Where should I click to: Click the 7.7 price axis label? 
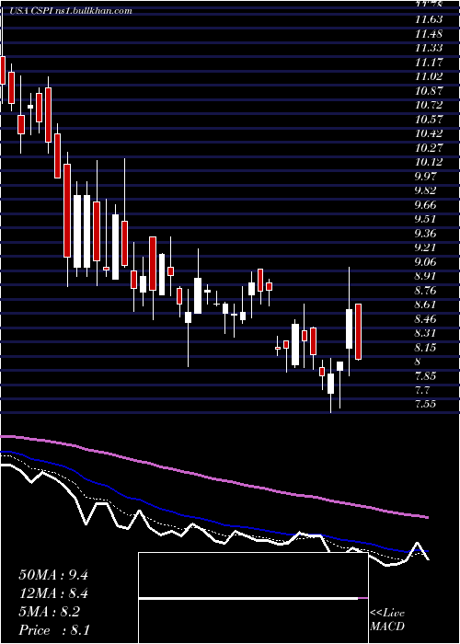pyautogui.click(x=423, y=390)
